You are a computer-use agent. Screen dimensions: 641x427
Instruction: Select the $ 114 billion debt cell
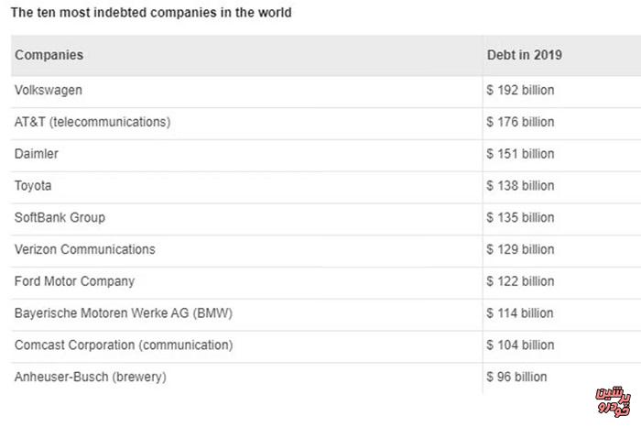point(520,313)
